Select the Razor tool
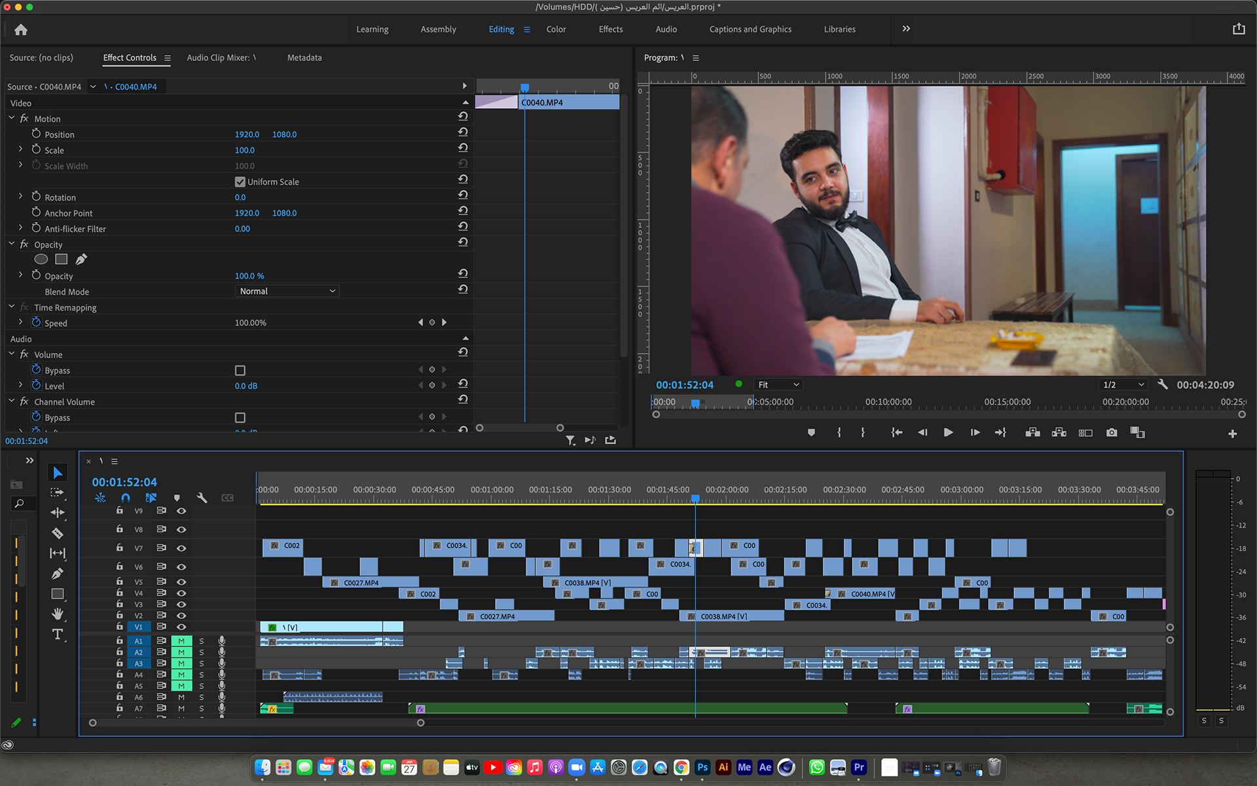 pyautogui.click(x=58, y=533)
